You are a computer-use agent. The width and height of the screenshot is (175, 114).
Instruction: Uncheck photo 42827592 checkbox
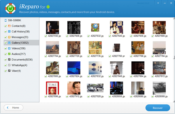click(46, 36)
